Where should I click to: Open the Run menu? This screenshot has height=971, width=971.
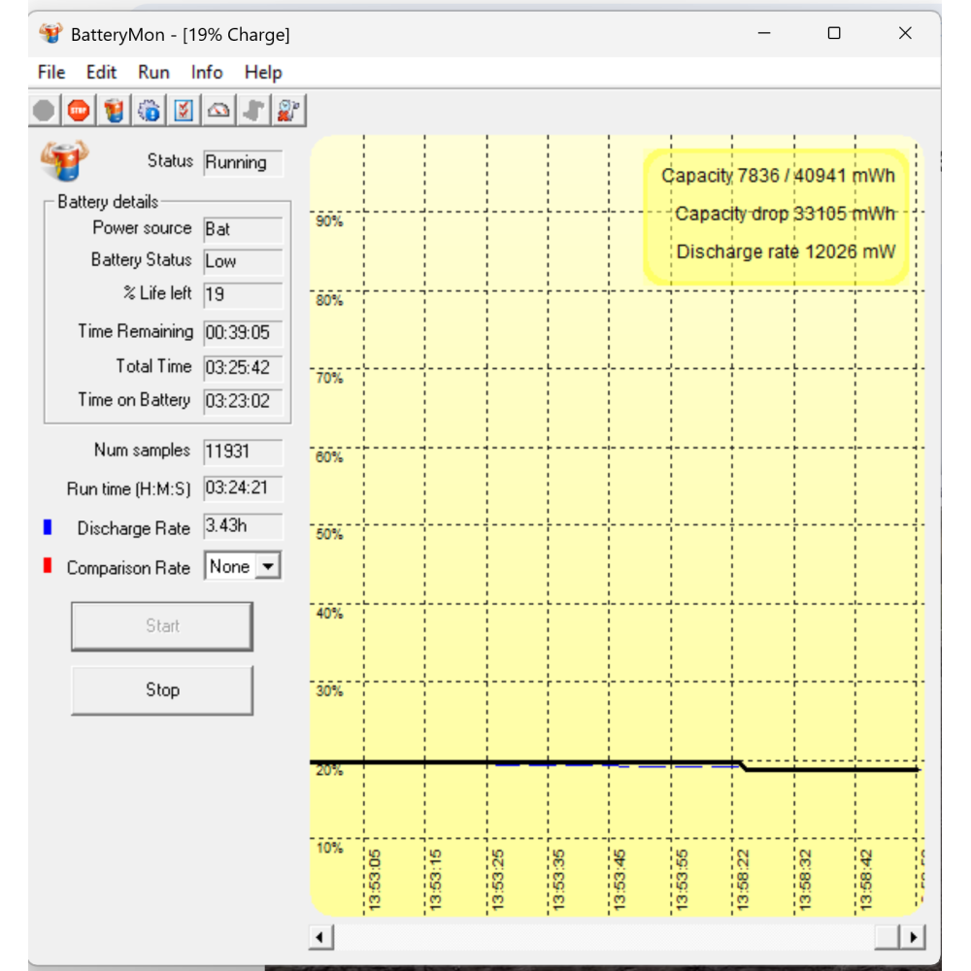tap(153, 73)
